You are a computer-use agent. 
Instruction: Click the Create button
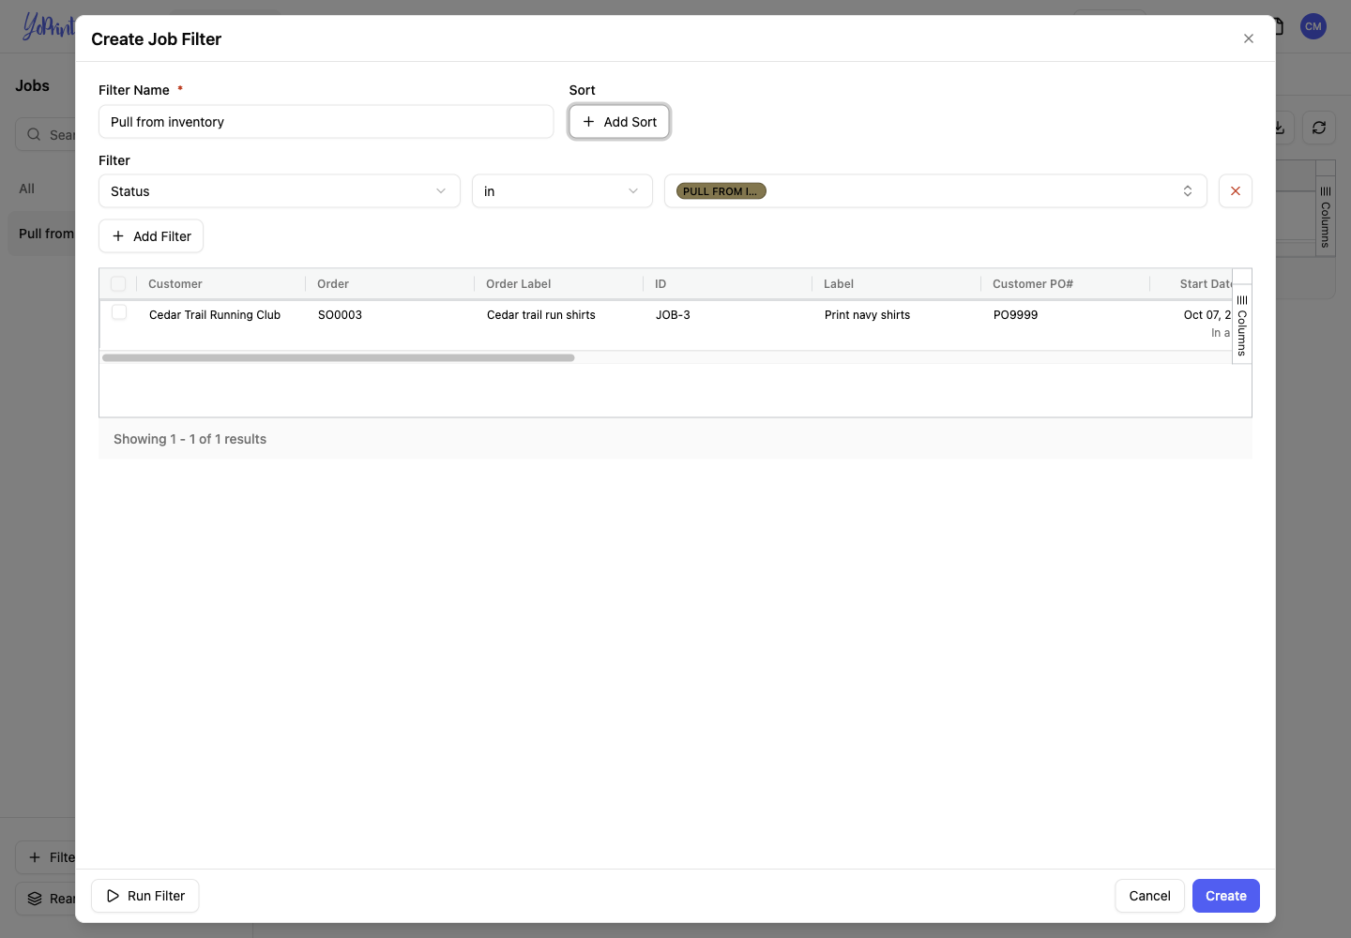click(x=1226, y=896)
